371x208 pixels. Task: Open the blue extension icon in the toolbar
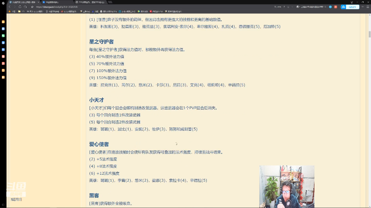click(x=330, y=7)
